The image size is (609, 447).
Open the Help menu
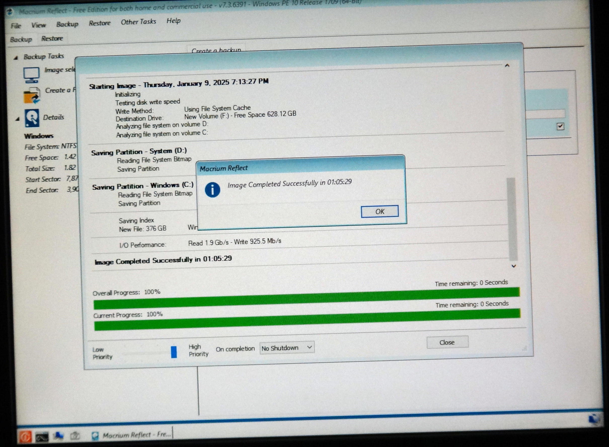click(x=173, y=21)
